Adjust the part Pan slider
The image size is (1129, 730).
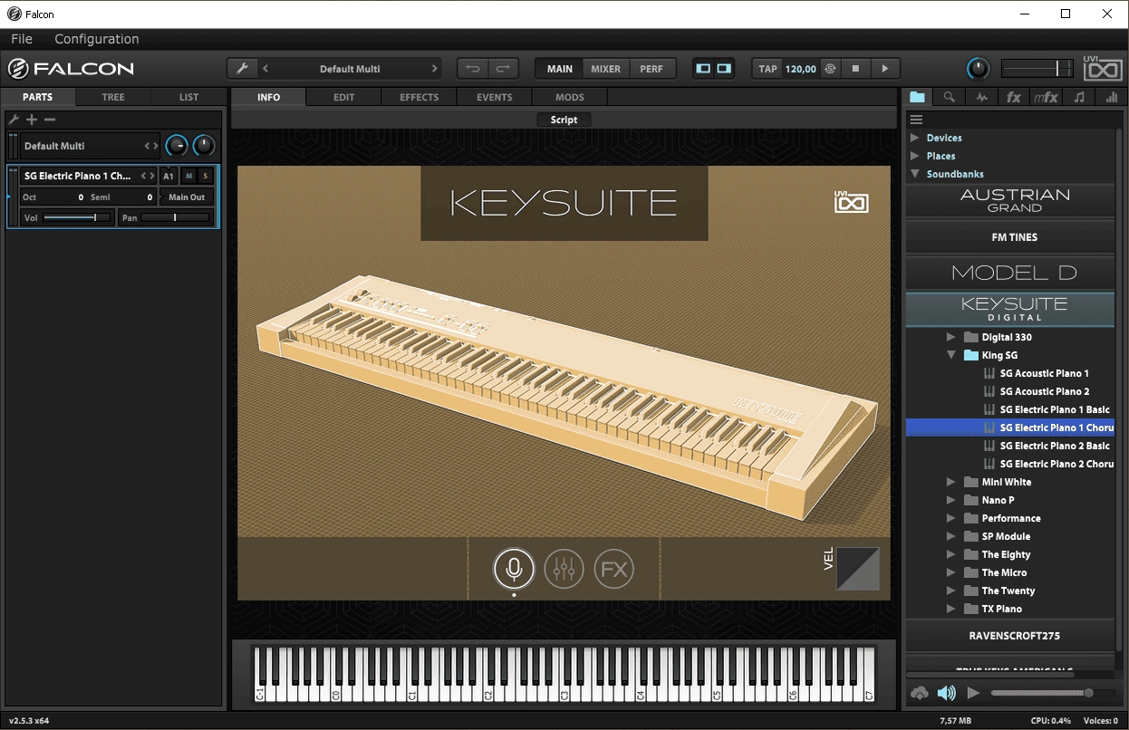point(175,217)
